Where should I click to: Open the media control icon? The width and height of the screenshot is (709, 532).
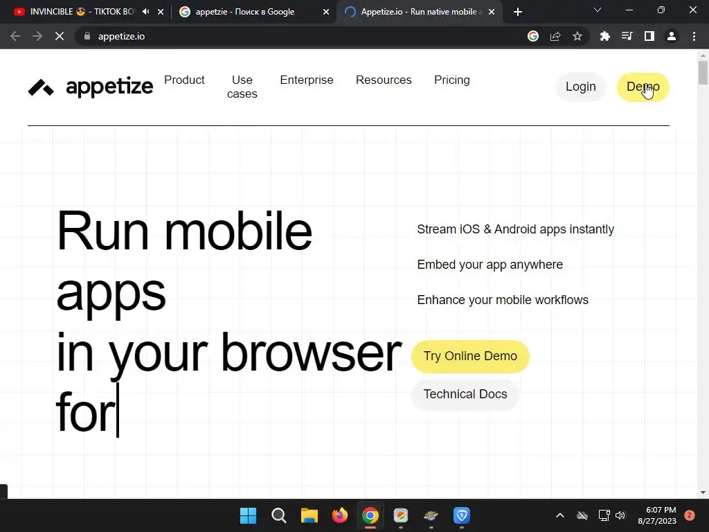tap(627, 36)
